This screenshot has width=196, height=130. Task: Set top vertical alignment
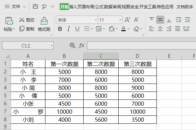tap(152, 19)
